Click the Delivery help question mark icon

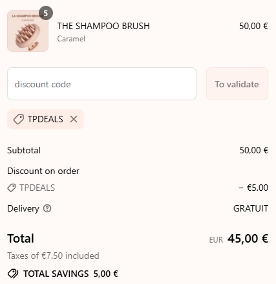[x=47, y=208]
